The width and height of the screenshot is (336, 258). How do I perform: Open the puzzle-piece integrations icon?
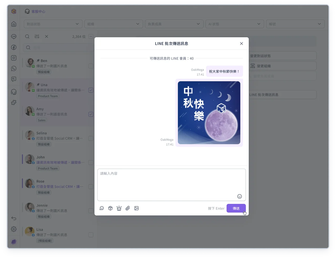(x=14, y=102)
